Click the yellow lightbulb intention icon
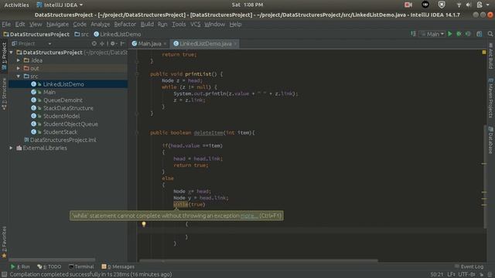Image resolution: width=495 pixels, height=278 pixels. point(144,224)
